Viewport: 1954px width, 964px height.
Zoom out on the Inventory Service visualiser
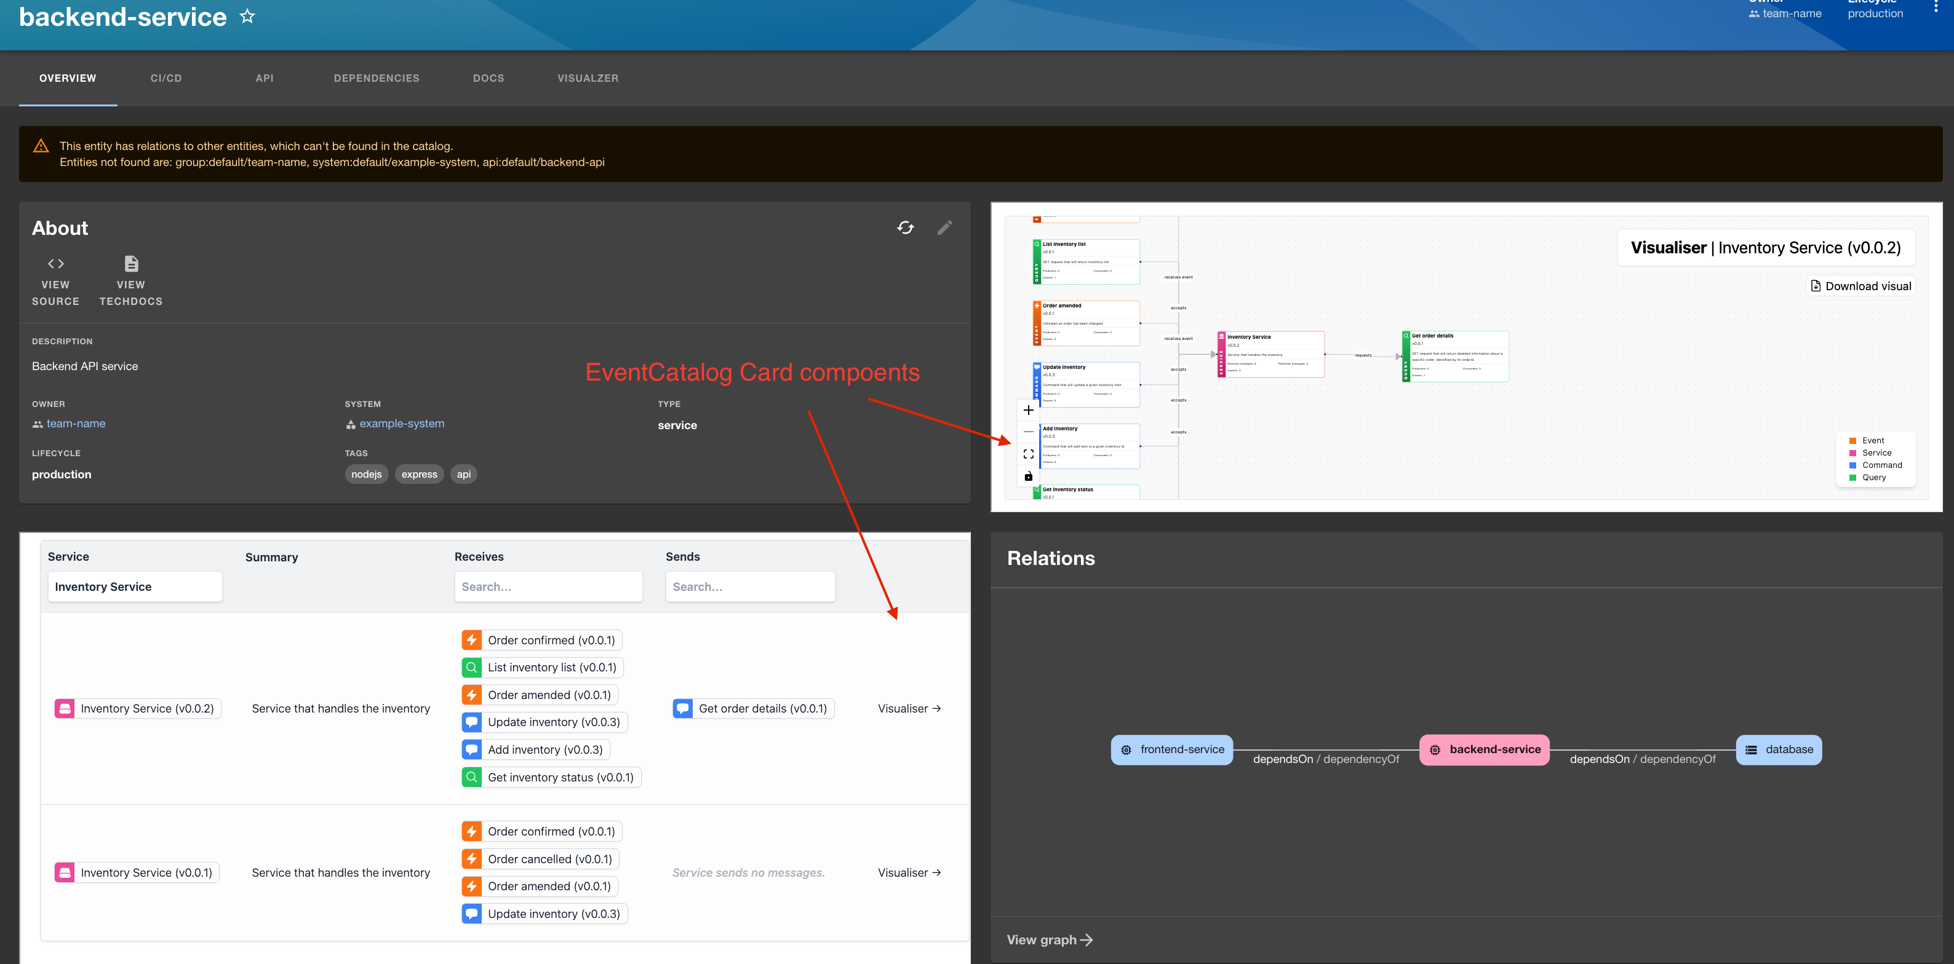1028,432
